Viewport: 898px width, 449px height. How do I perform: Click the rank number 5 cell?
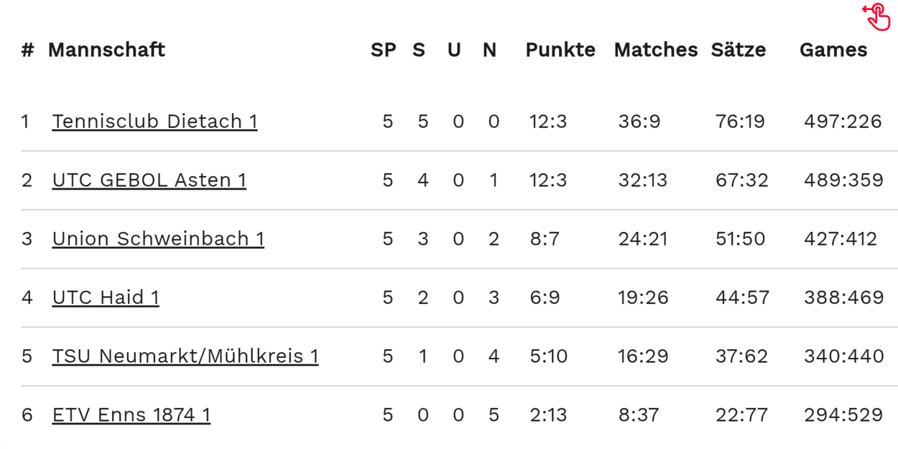point(27,356)
